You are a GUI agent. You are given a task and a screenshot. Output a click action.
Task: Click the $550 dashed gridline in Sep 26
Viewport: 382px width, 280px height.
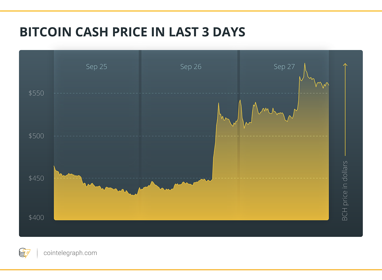(189, 93)
